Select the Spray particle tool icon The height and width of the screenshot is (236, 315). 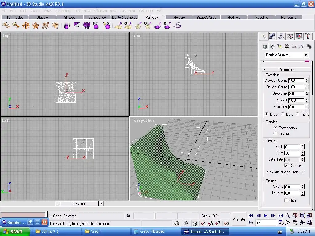[x=6, y=26]
